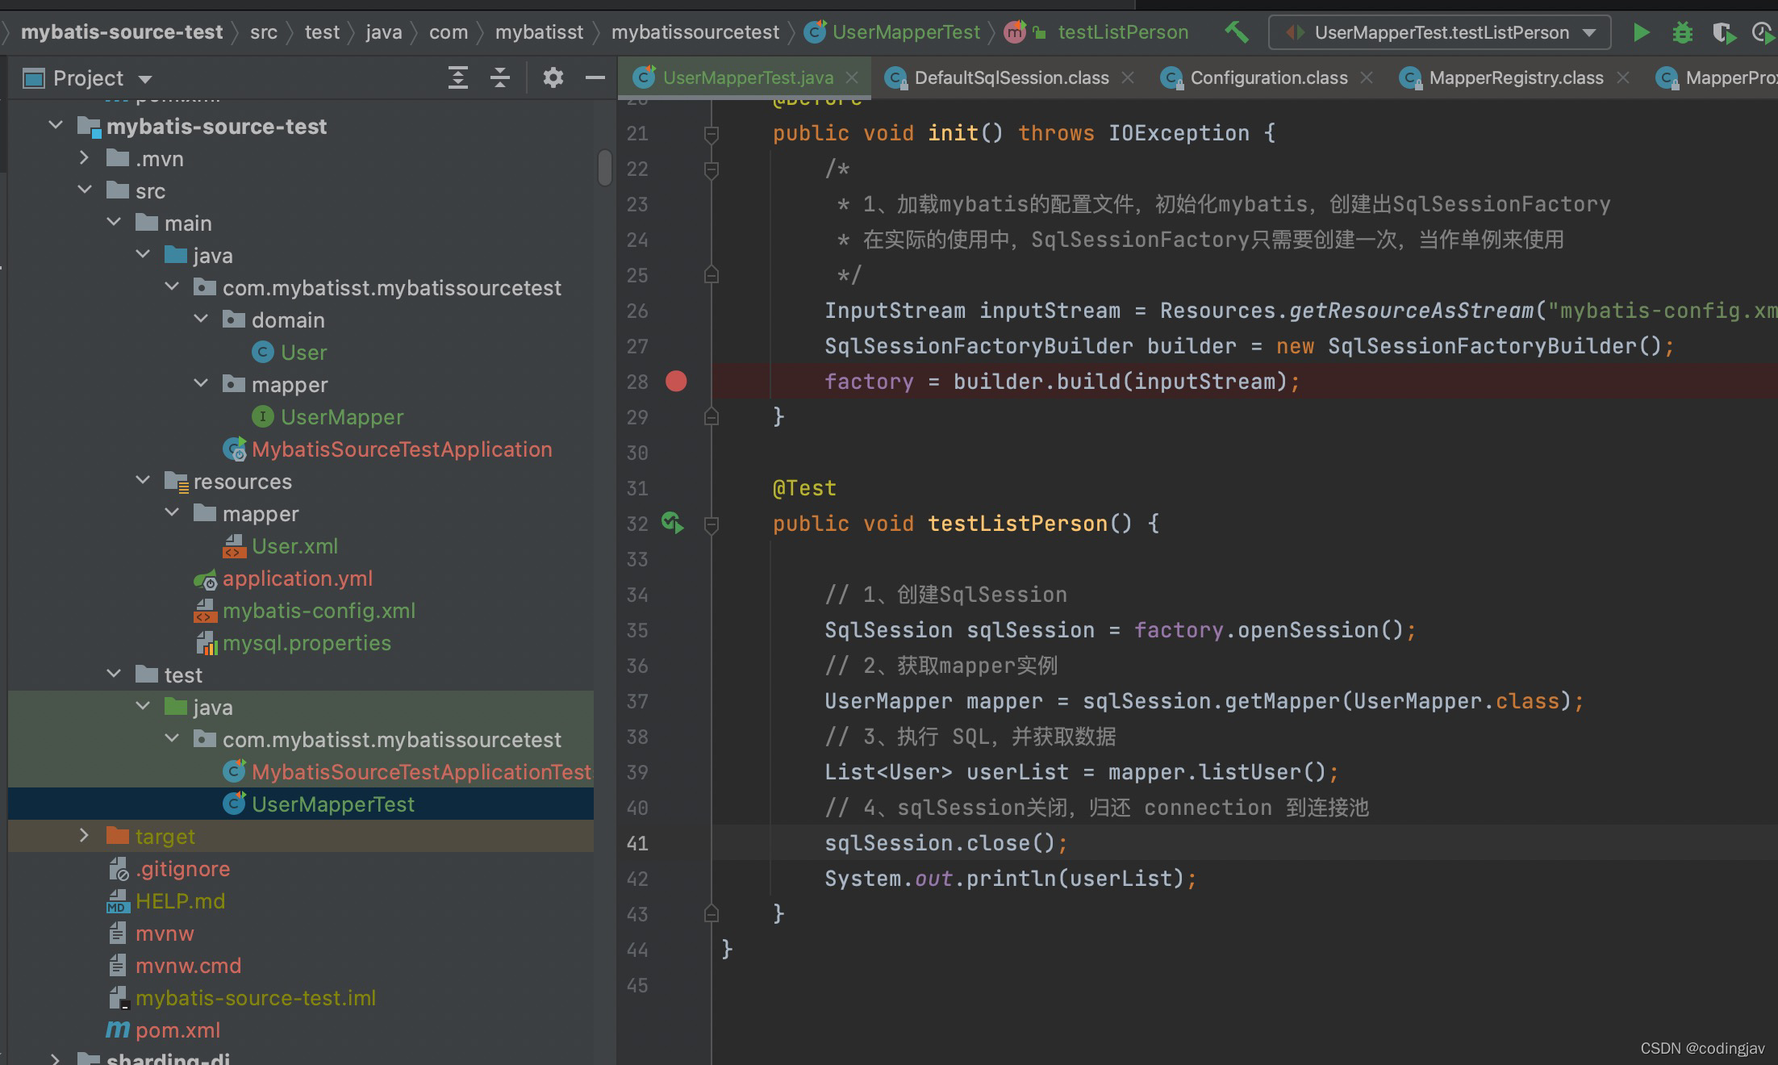
Task: Collapse the domain package
Action: 201,319
